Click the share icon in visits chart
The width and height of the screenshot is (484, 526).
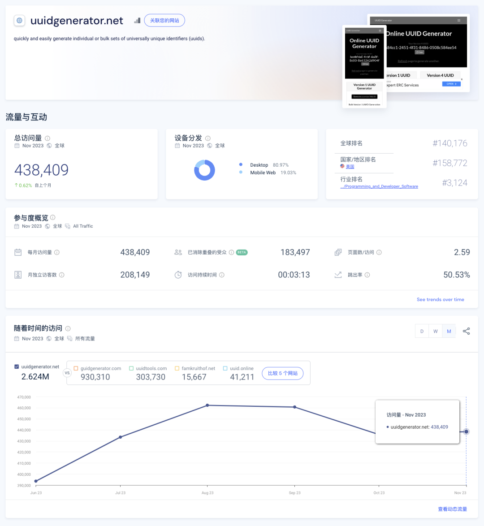coord(466,331)
